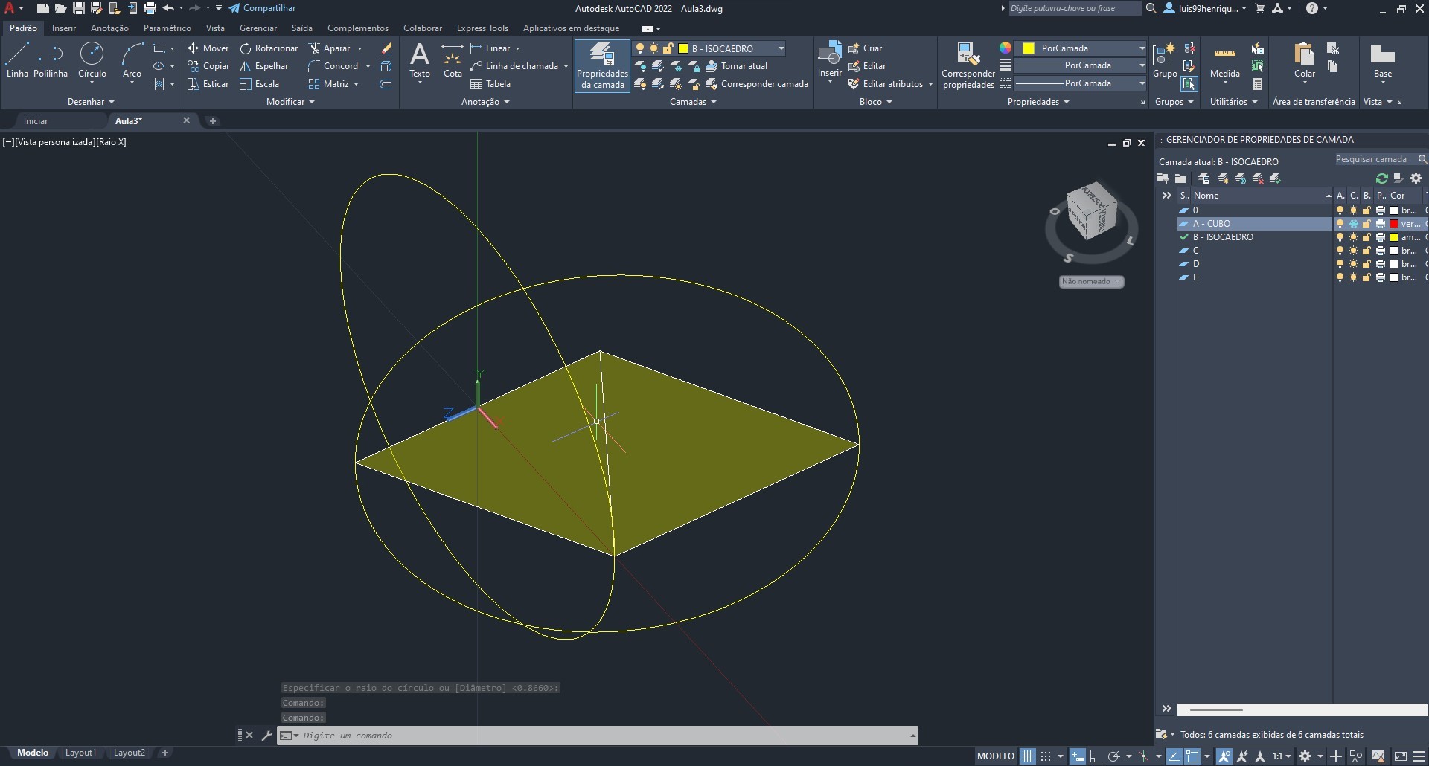Viewport: 1429px width, 766px height.
Task: Expand layer filter tree chevrons
Action: point(1166,196)
